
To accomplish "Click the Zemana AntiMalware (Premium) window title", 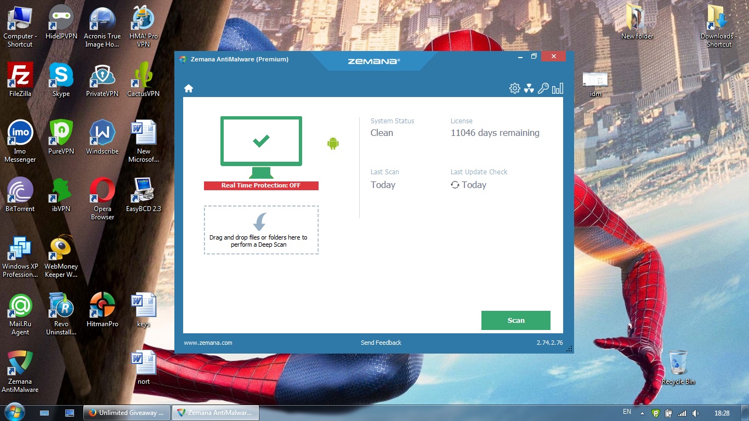I will point(240,59).
